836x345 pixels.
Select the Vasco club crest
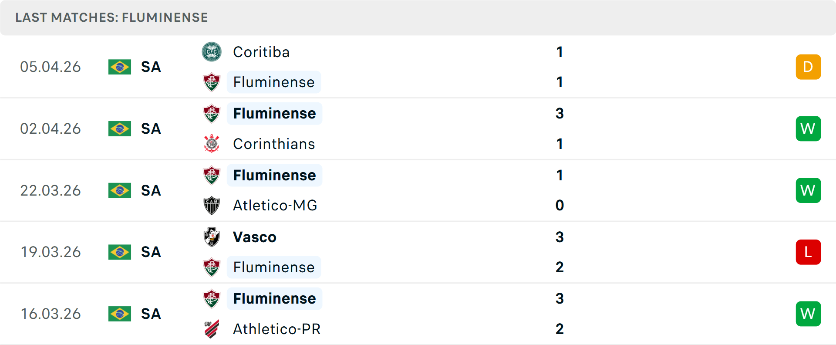coord(212,237)
